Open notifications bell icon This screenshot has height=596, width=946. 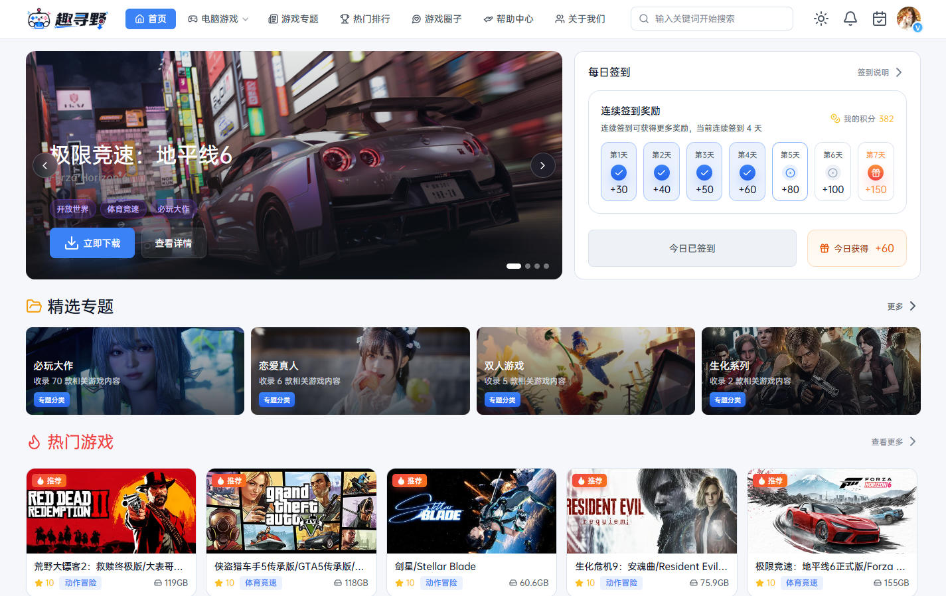pyautogui.click(x=850, y=19)
